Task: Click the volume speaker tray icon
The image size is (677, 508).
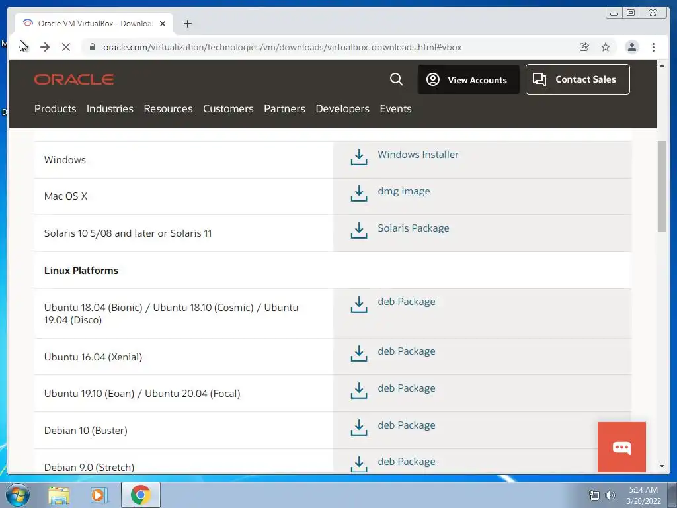Action: [610, 495]
